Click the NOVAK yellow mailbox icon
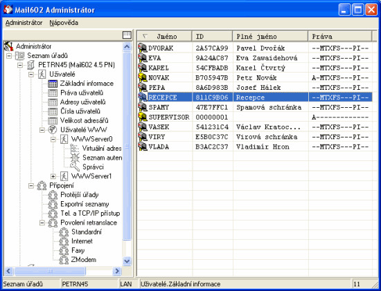Screen dimensions: 381x291 tap(143, 77)
